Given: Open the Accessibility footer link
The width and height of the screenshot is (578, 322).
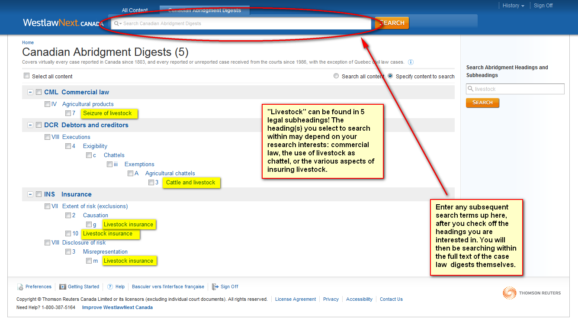Looking at the screenshot, I should pos(359,299).
